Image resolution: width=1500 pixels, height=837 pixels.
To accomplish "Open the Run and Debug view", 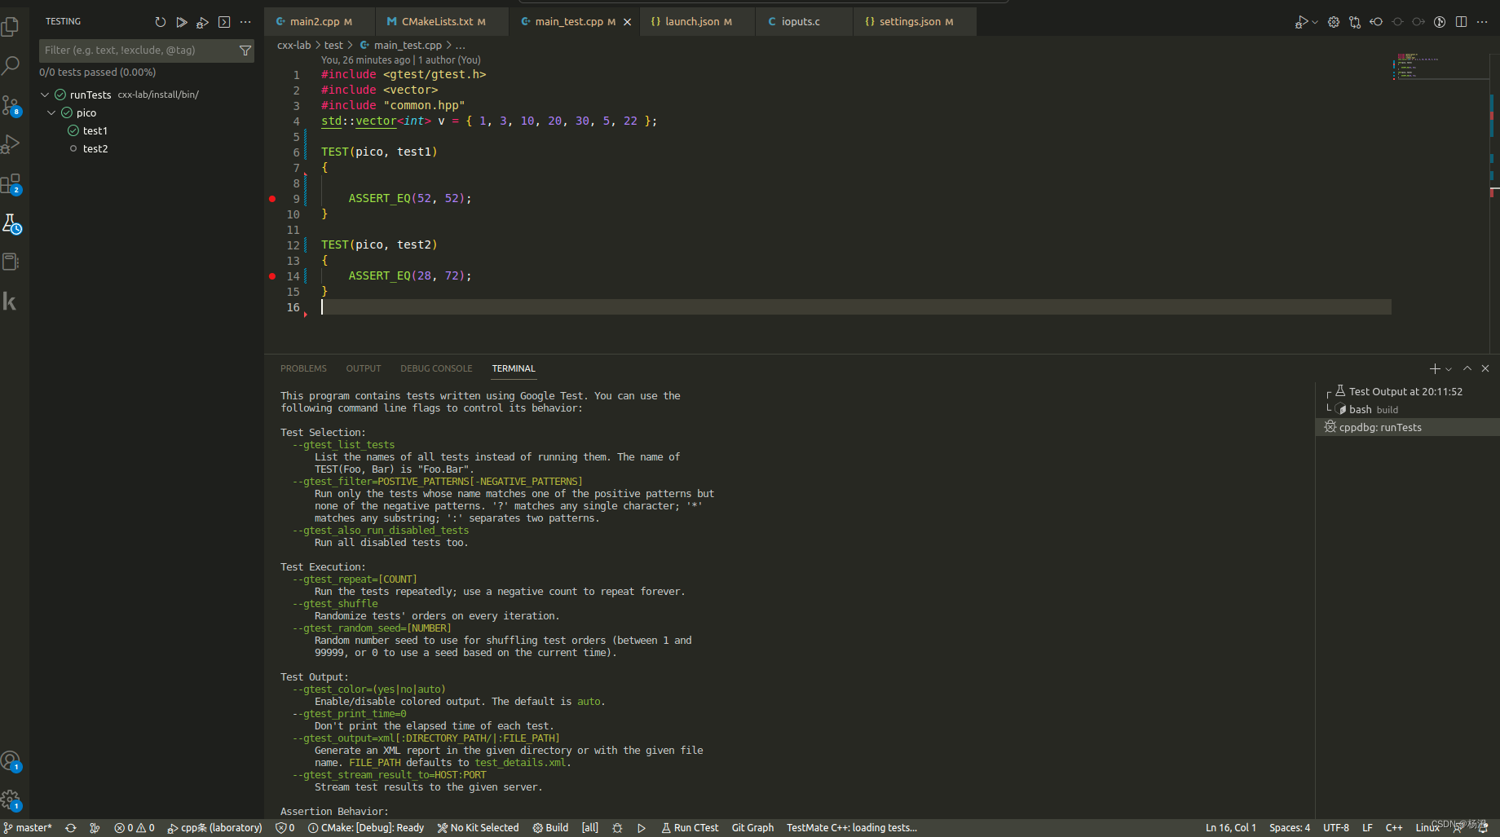I will point(11,143).
